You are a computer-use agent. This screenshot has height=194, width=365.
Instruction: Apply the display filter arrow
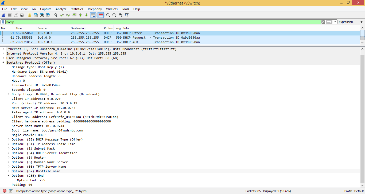[329, 22]
